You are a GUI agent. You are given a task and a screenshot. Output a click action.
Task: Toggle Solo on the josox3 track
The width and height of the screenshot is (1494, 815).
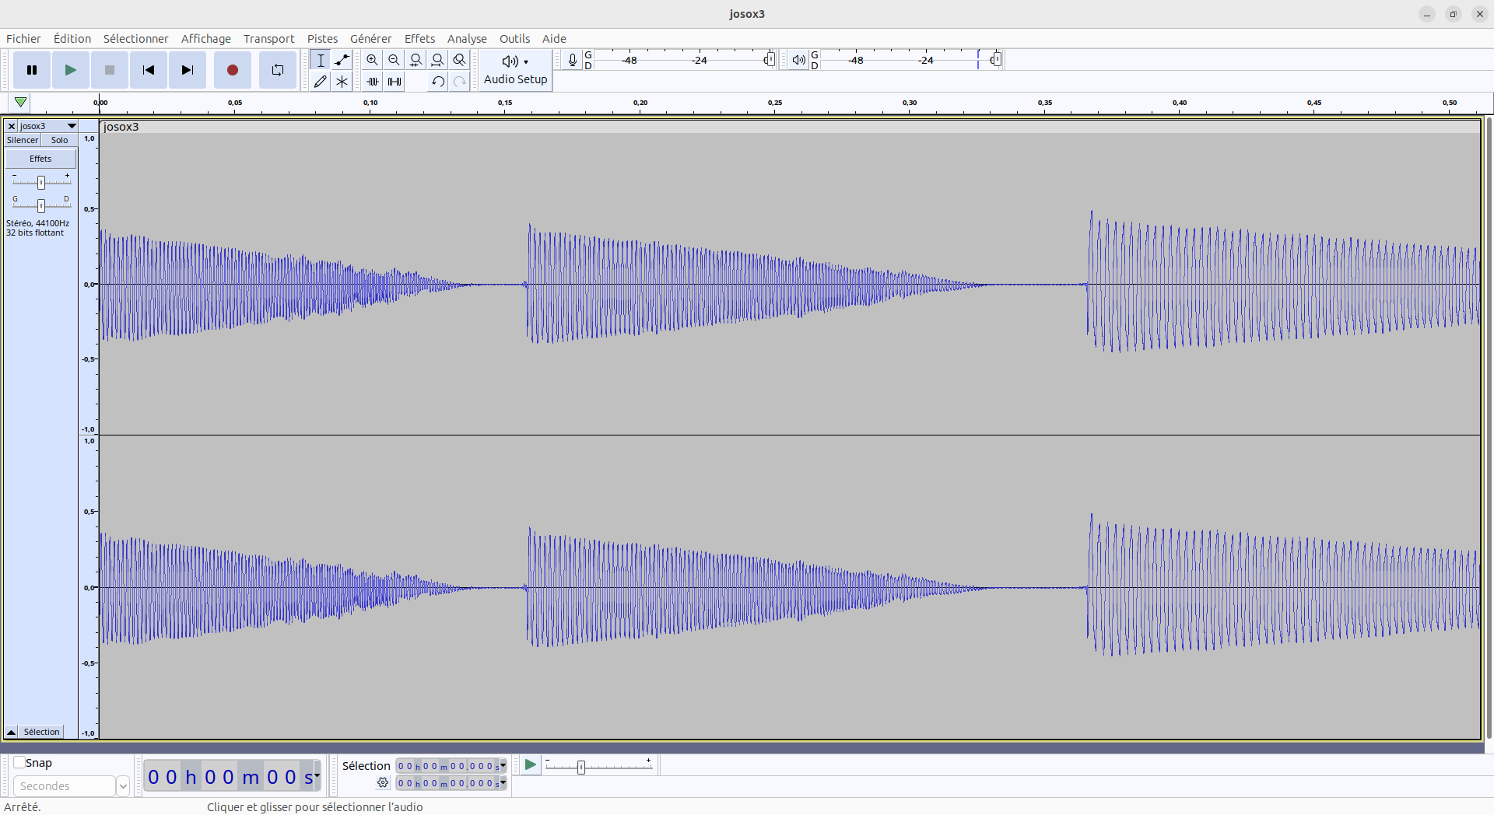[x=59, y=140]
